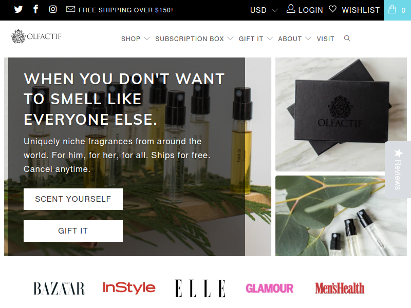
Task: Open the shopping bag cart
Action: [397, 10]
